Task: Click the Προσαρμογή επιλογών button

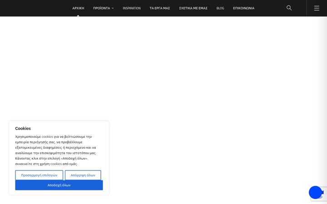Action: click(x=39, y=175)
